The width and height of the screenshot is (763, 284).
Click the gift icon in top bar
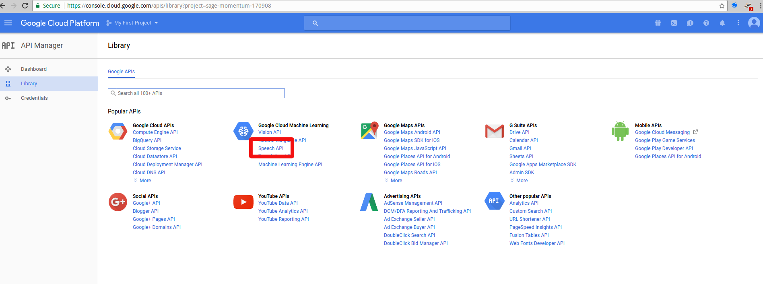tap(658, 23)
